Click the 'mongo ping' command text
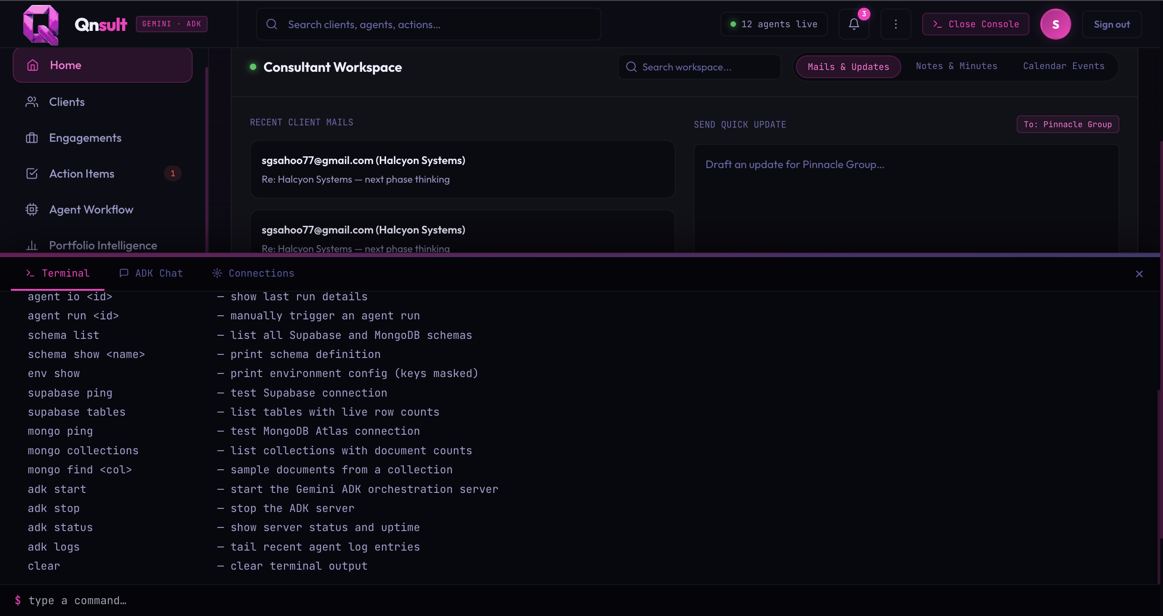Image resolution: width=1163 pixels, height=616 pixels. 60,431
